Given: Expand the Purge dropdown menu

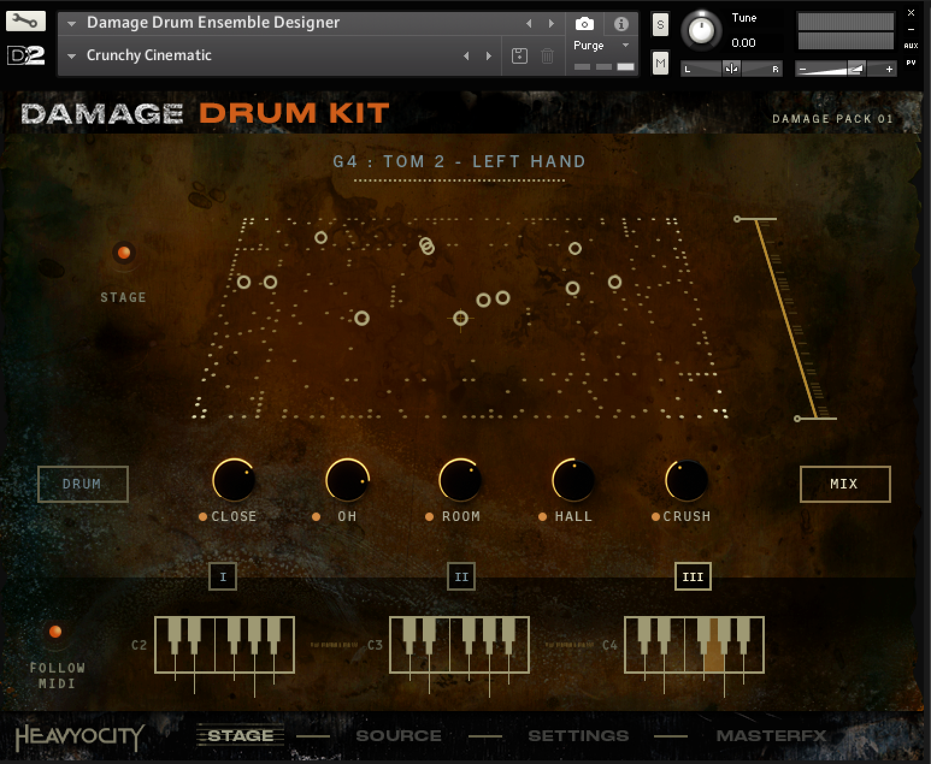Looking at the screenshot, I should (625, 46).
